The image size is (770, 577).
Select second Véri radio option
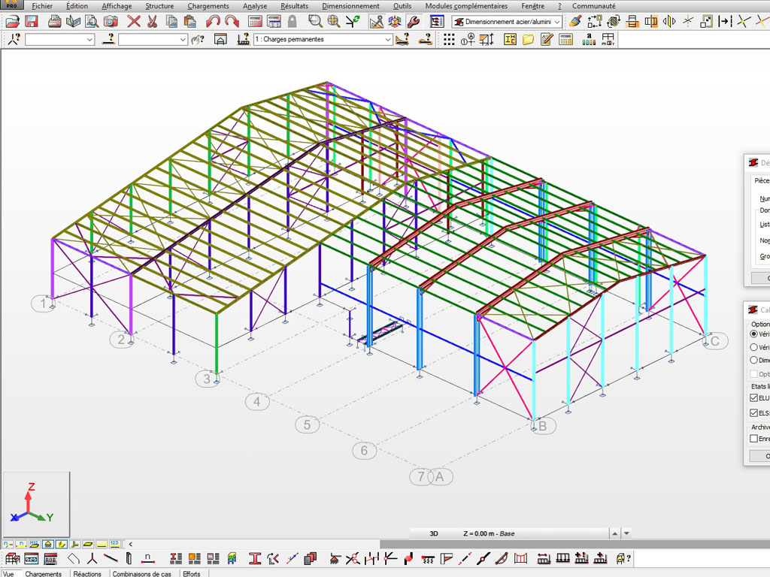point(753,347)
